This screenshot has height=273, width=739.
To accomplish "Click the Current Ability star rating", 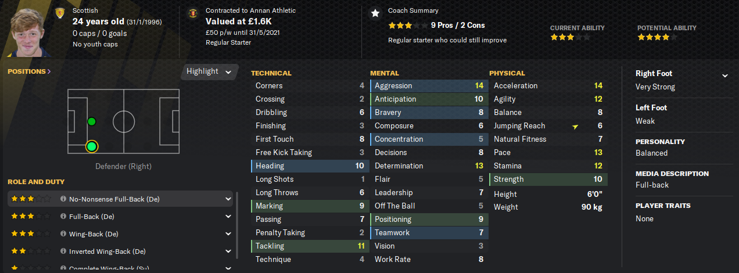I will click(x=571, y=37).
